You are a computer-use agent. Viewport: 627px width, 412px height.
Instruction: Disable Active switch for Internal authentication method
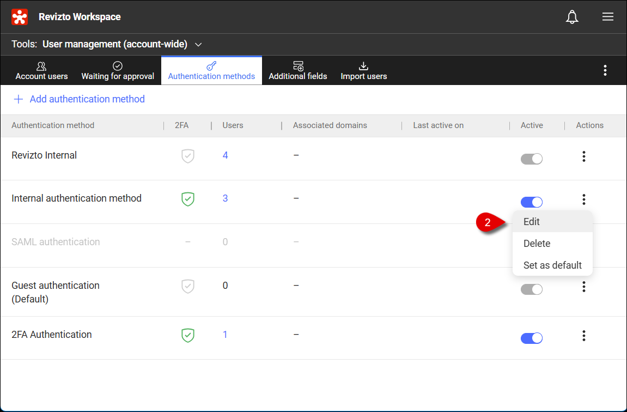pos(532,202)
